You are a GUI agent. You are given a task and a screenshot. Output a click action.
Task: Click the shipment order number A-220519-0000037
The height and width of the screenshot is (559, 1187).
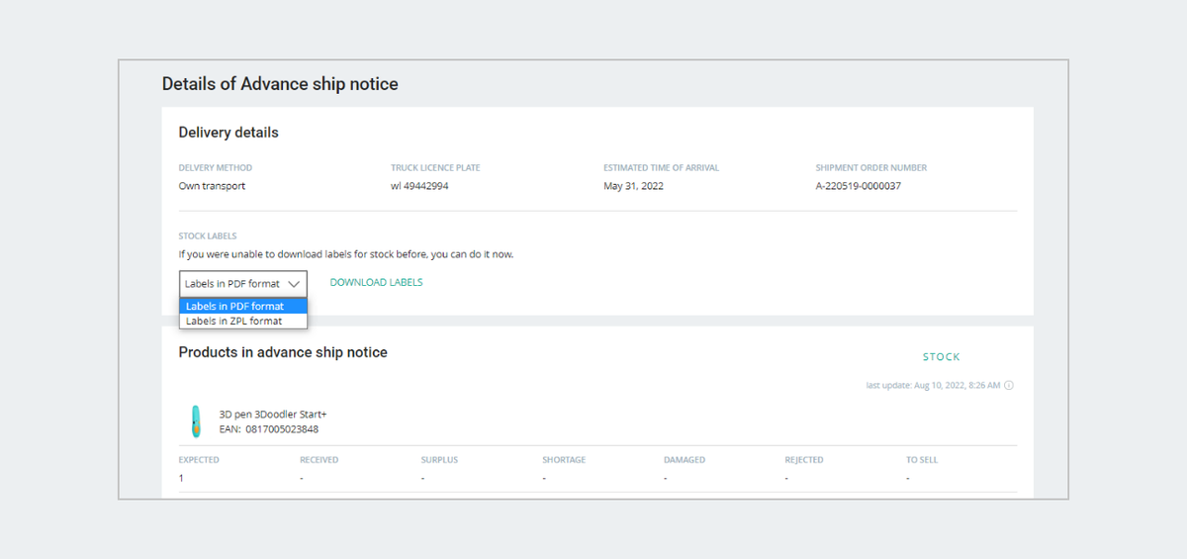tap(858, 186)
